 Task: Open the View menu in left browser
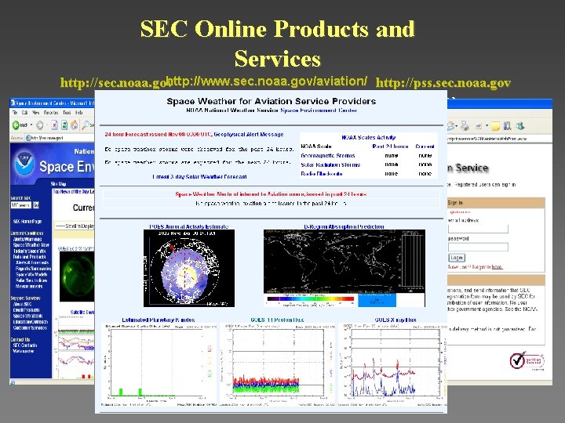click(35, 113)
